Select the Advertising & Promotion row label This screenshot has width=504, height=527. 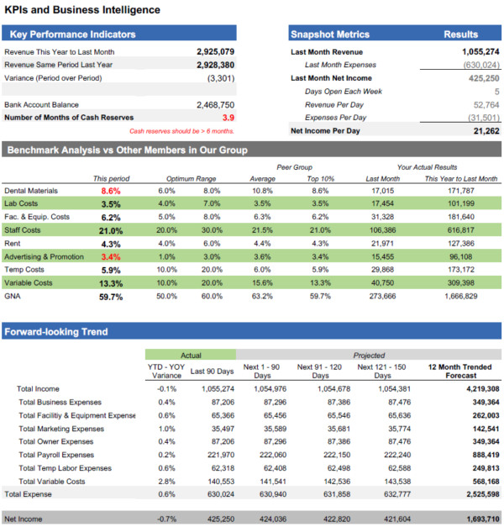[42, 256]
